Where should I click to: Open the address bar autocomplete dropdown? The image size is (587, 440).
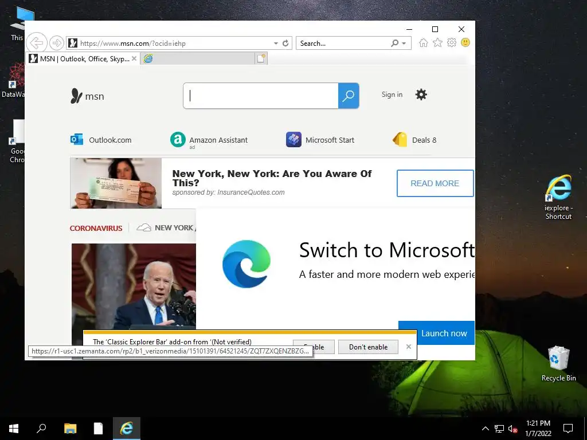(276, 44)
